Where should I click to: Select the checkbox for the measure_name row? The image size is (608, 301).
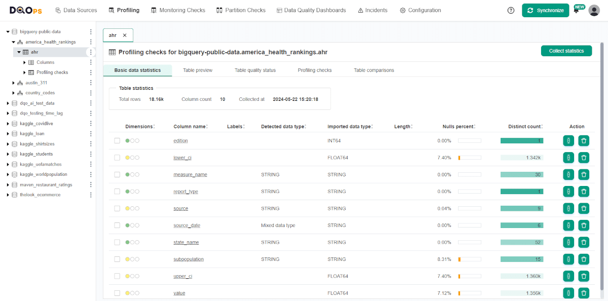[x=117, y=174]
